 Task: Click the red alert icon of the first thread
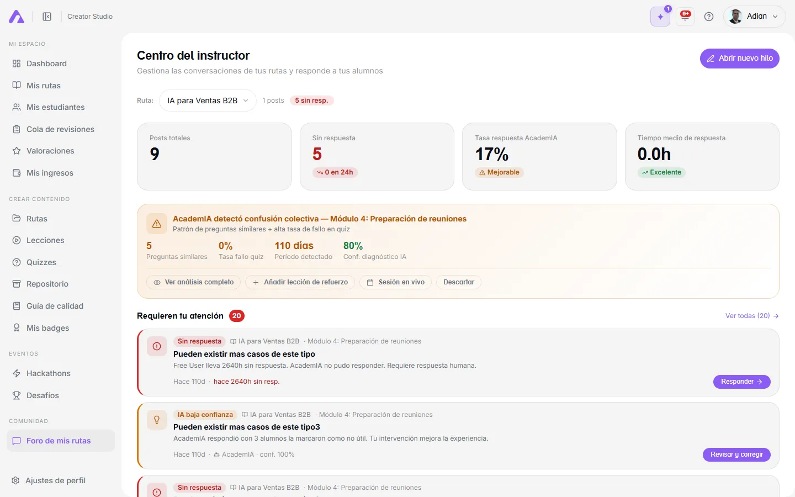pos(157,346)
